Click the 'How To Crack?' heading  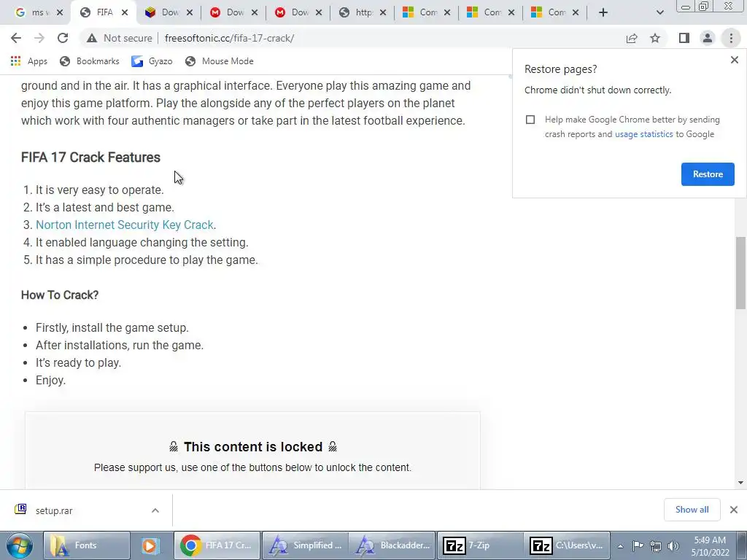[60, 295]
